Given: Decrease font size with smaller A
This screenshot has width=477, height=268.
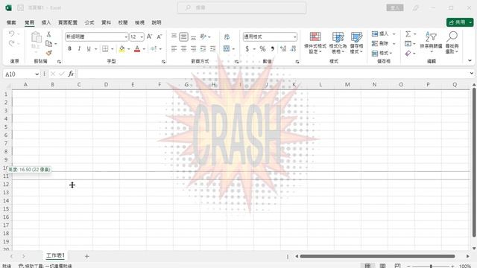Looking at the screenshot, I should point(159,36).
